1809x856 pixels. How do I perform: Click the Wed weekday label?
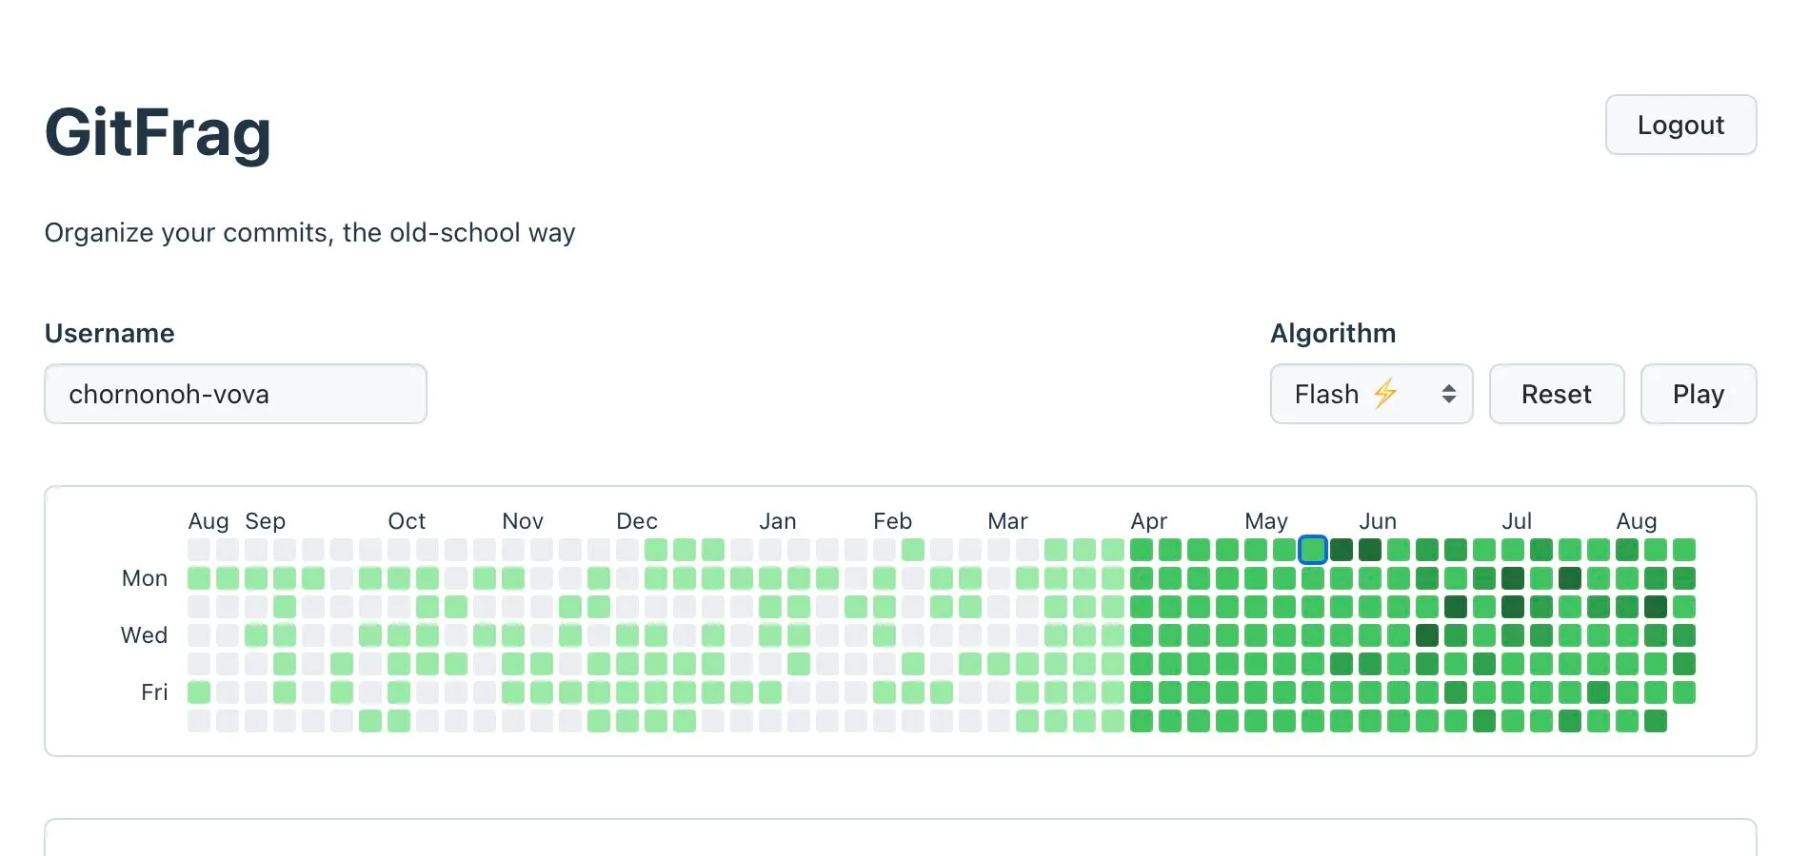click(x=144, y=635)
